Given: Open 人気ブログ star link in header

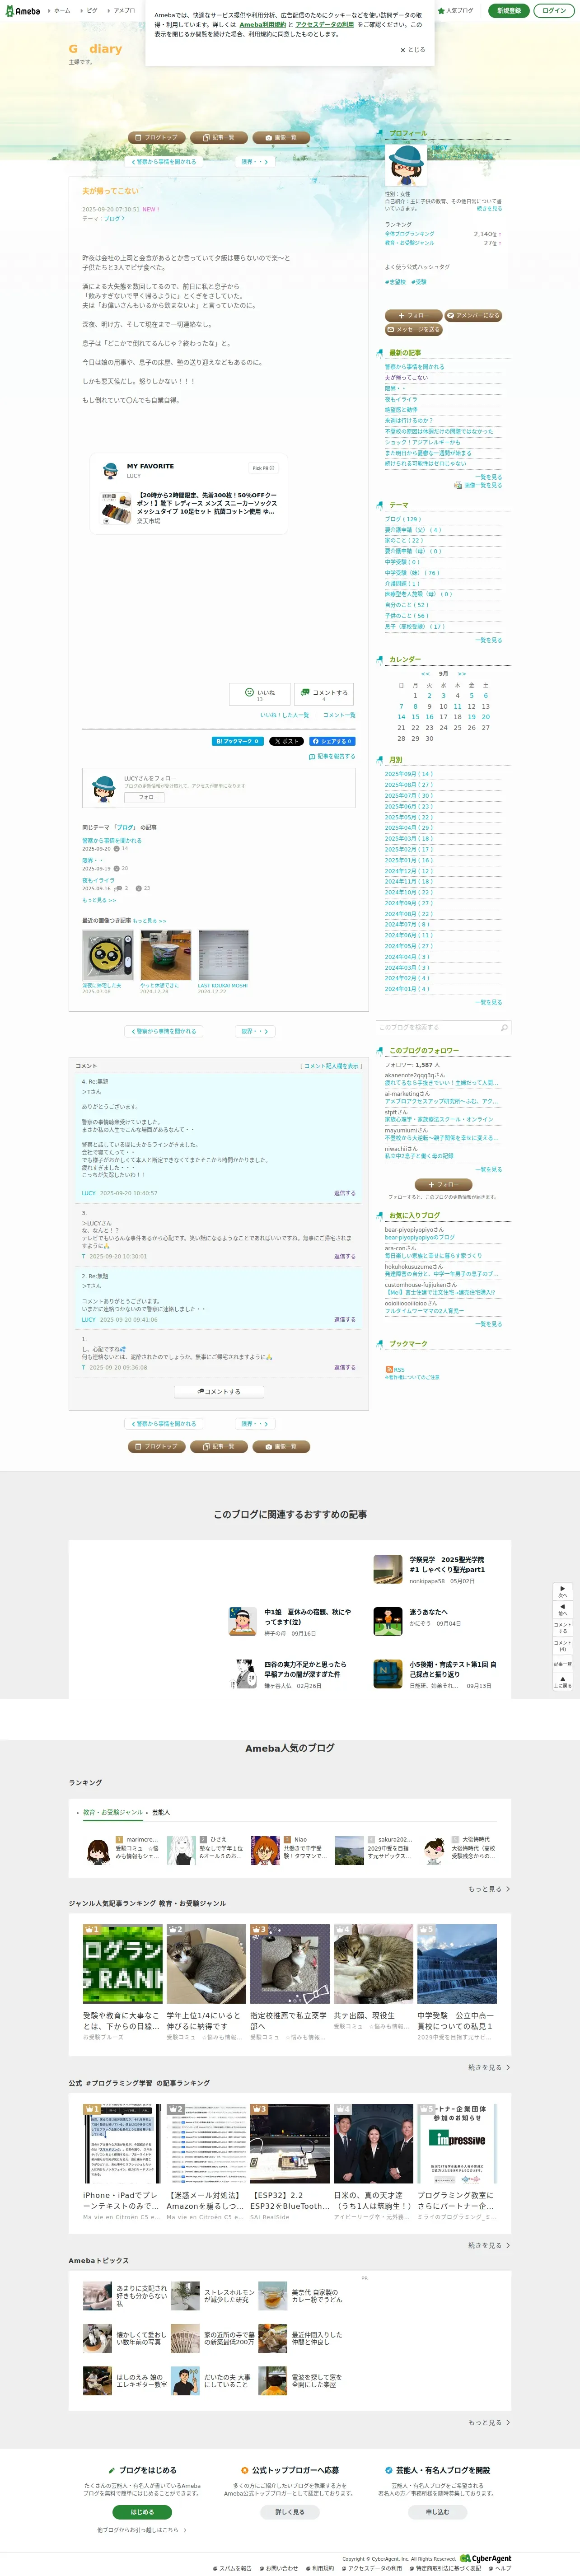Looking at the screenshot, I should pyautogui.click(x=456, y=10).
